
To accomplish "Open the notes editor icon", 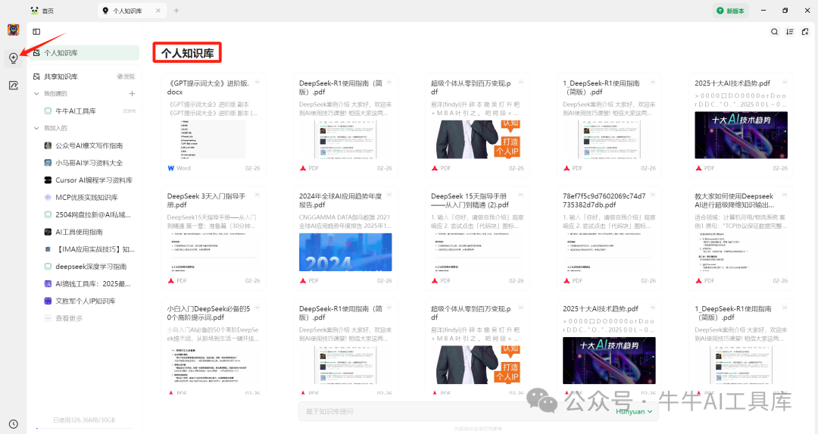I will click(x=14, y=85).
